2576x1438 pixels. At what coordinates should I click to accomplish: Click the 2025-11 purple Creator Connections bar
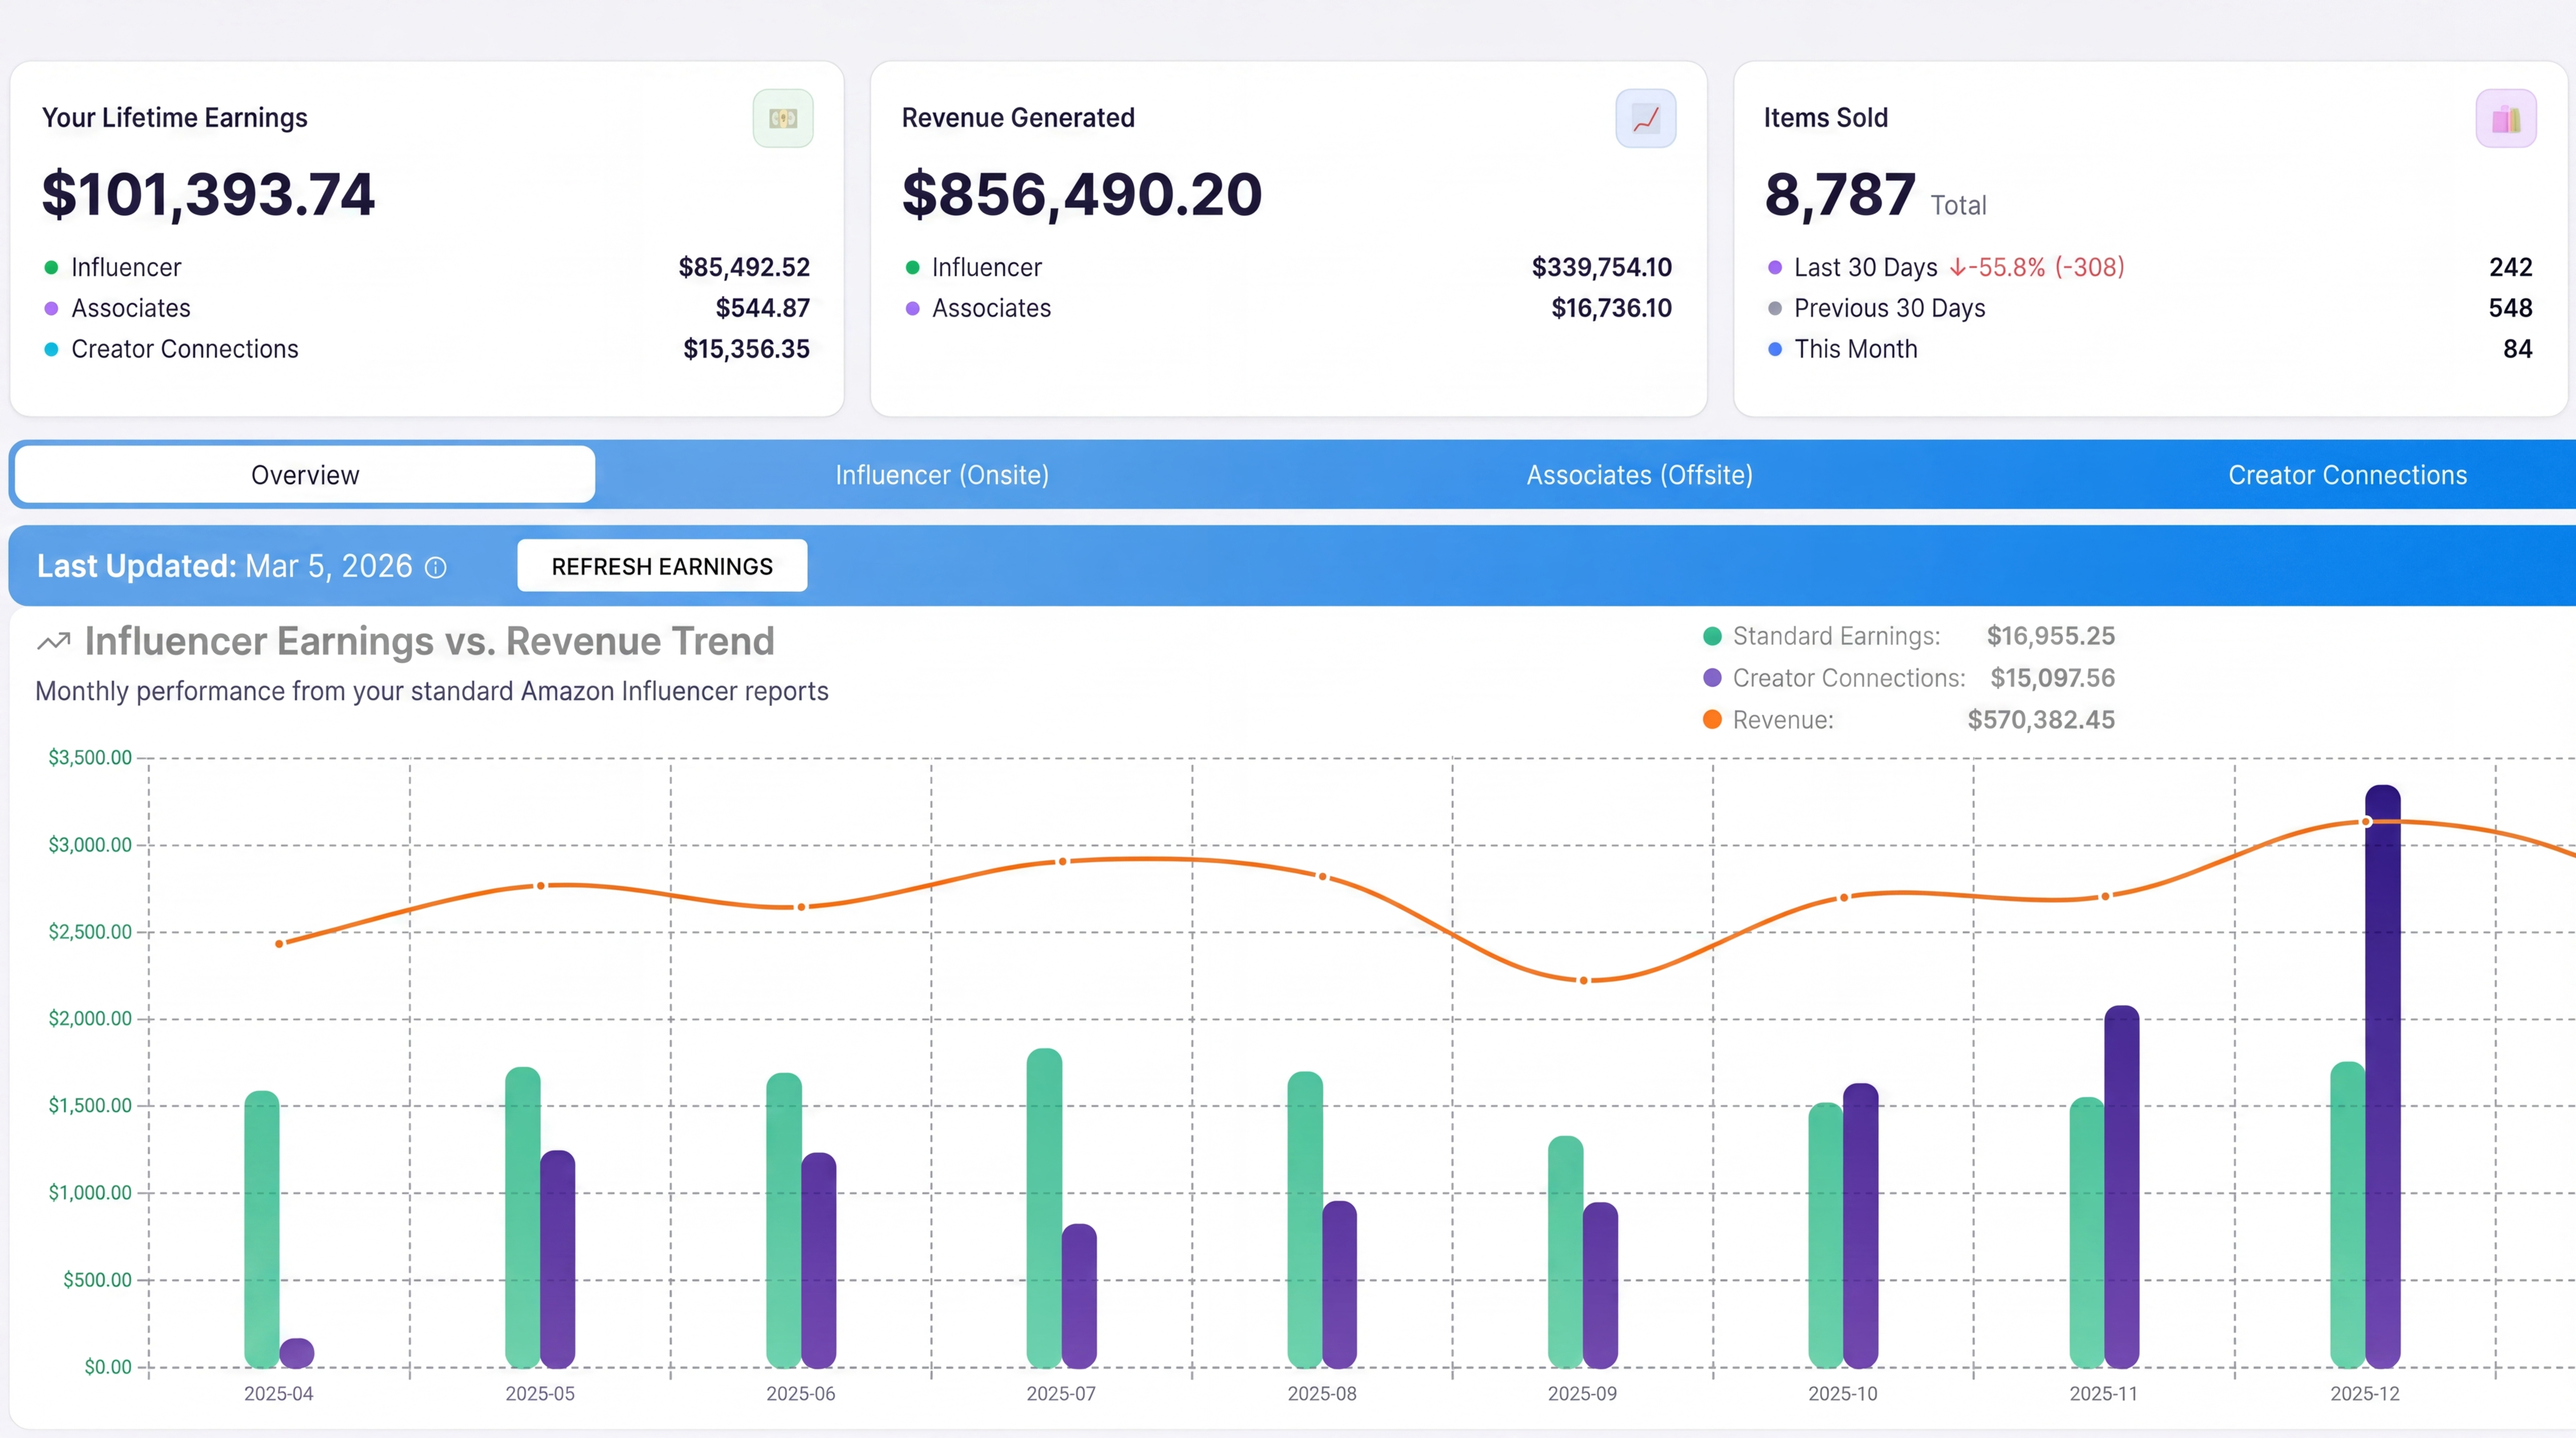[2122, 1187]
